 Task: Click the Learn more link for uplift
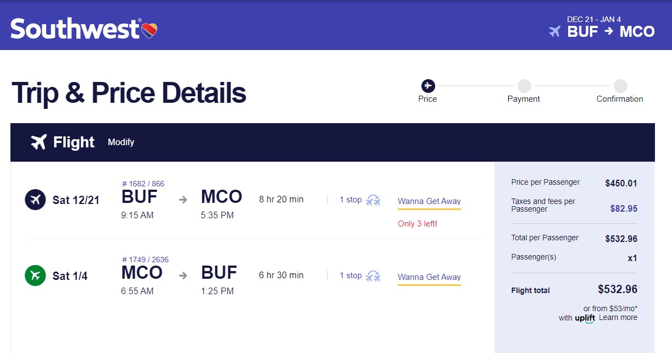(x=618, y=317)
